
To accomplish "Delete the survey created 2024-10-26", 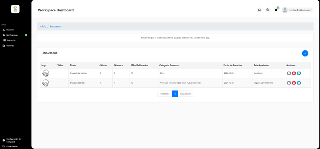I will coord(294,73).
